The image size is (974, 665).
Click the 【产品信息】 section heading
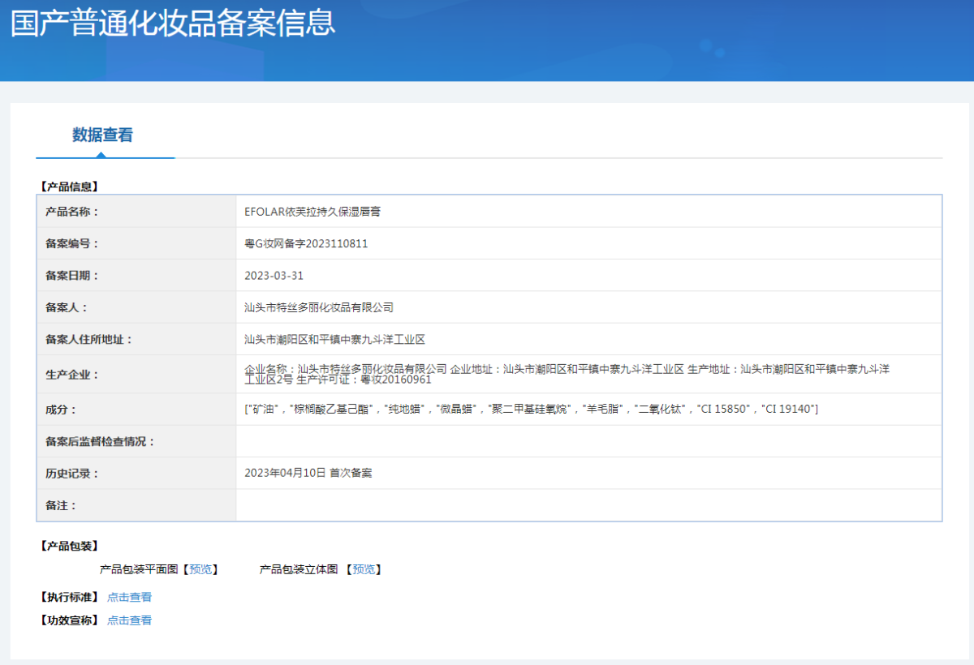coord(68,187)
